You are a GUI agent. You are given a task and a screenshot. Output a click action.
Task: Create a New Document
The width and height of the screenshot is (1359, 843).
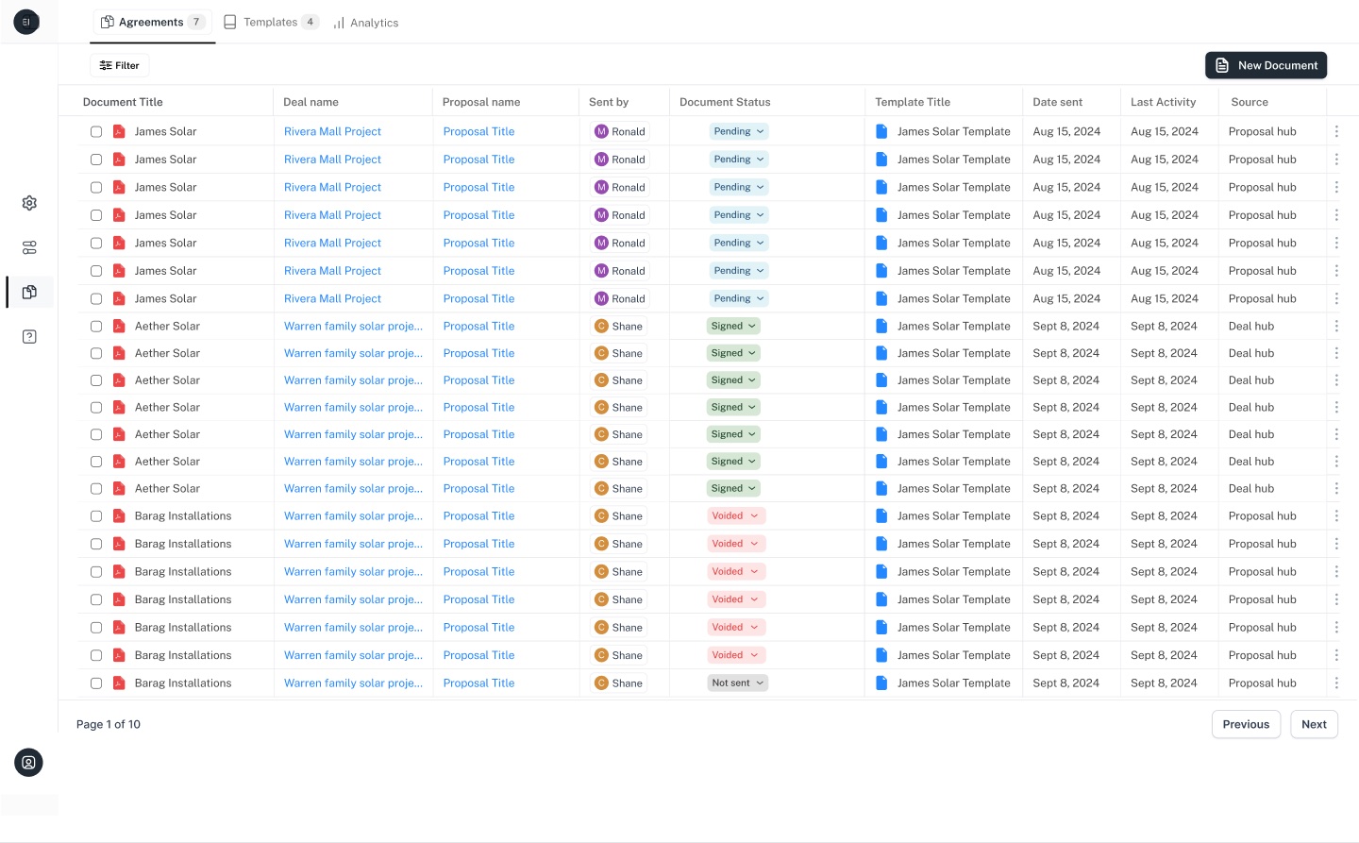(1267, 65)
